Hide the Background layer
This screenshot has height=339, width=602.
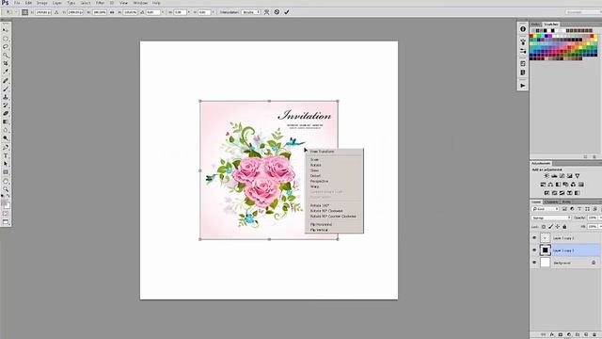click(x=534, y=263)
